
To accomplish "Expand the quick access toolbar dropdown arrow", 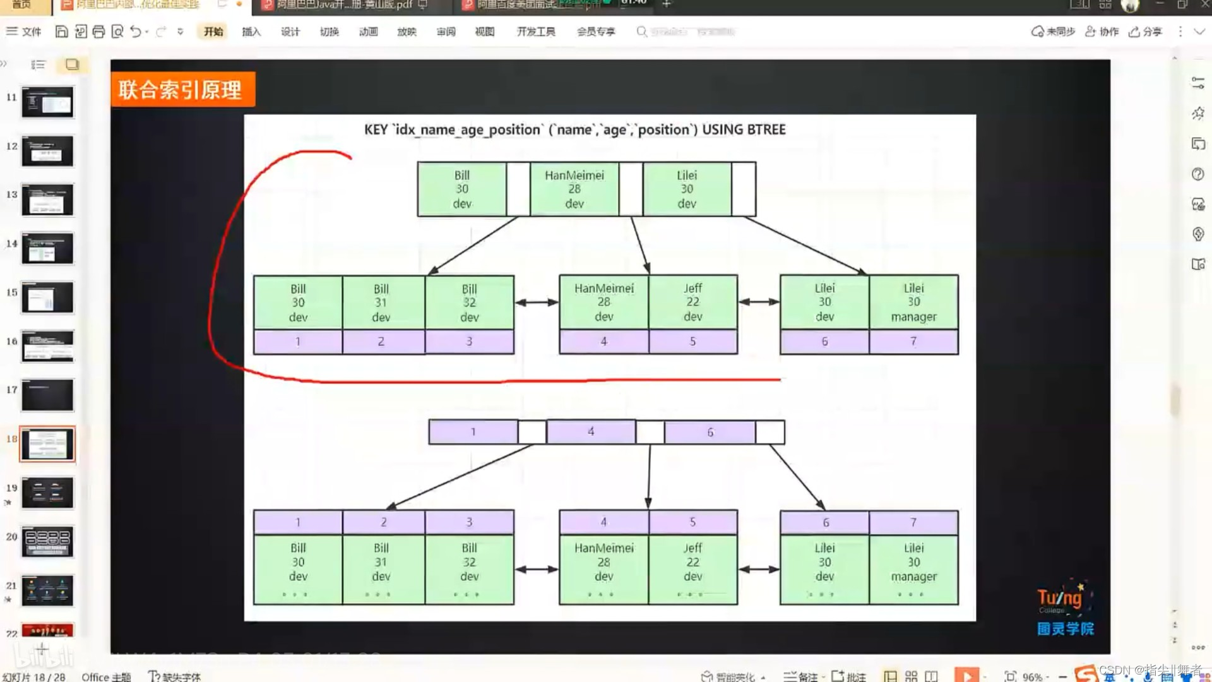I will pyautogui.click(x=181, y=32).
